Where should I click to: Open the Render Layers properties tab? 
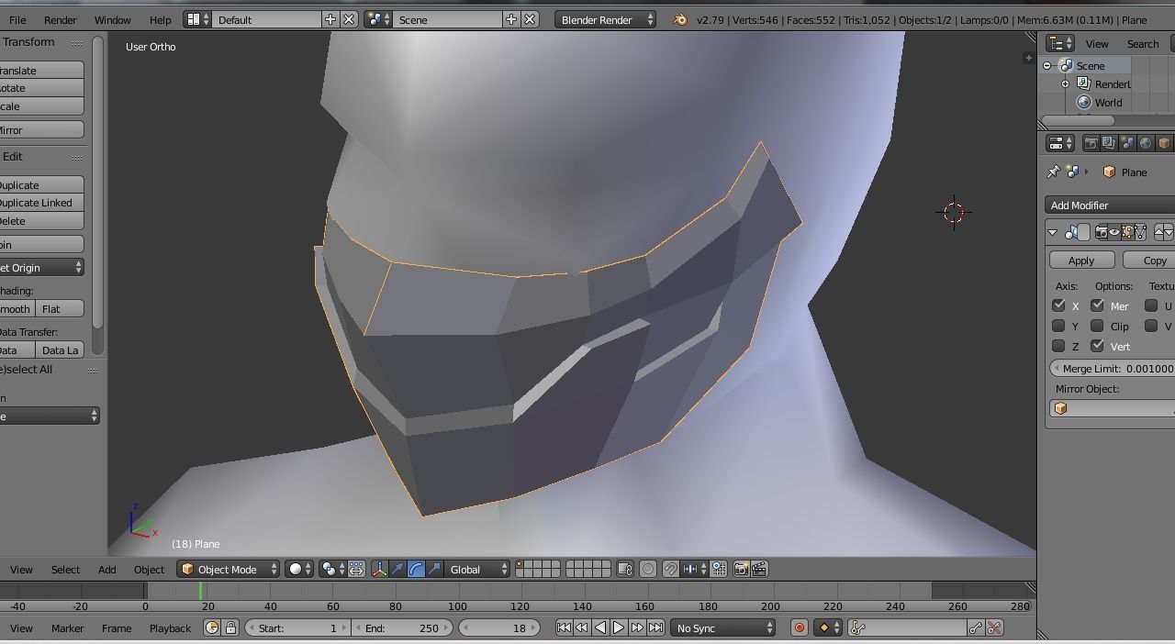pyautogui.click(x=1109, y=143)
